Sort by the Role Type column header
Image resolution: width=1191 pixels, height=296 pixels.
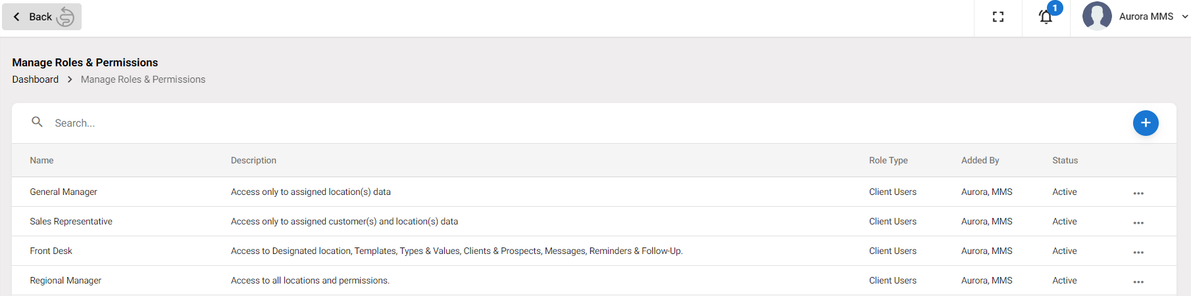pyautogui.click(x=888, y=160)
